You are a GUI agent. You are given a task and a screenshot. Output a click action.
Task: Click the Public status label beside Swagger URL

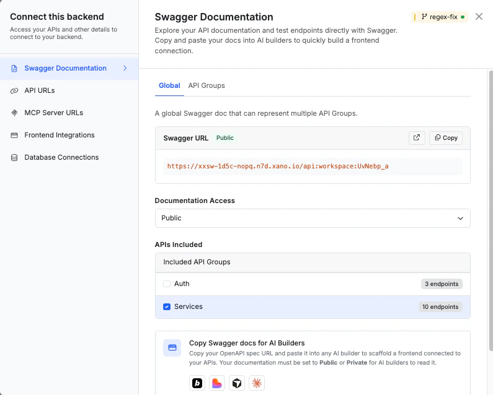click(225, 138)
